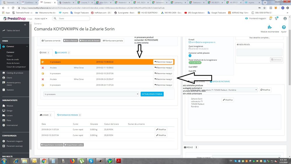Open notifications bell icon

[x=270, y=18]
